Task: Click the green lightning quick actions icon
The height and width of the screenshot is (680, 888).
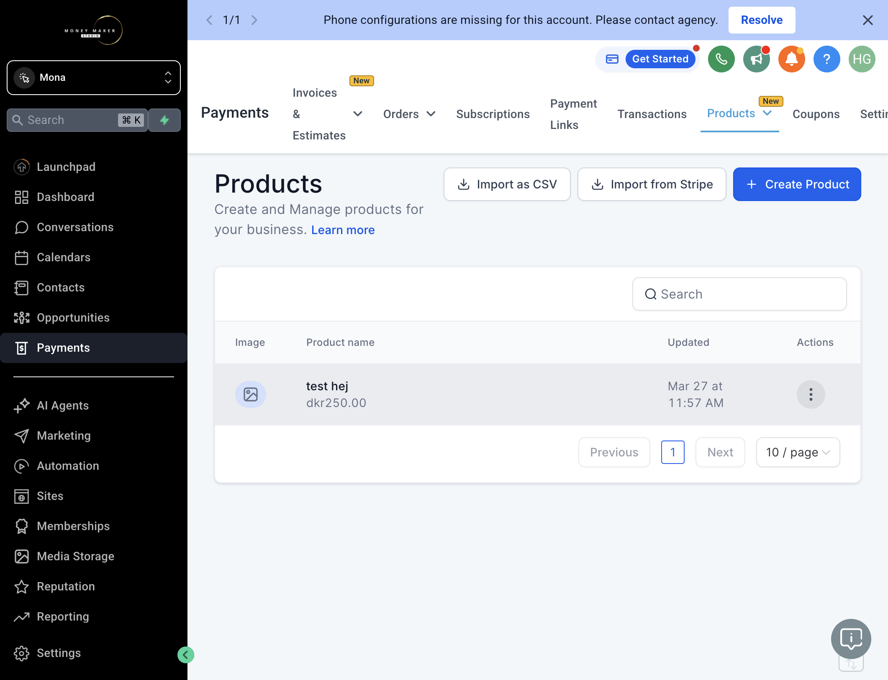Action: (x=164, y=120)
